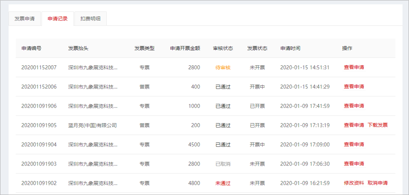Select the 申请记录 tab
Screen dimensions: 409x195
click(x=58, y=19)
